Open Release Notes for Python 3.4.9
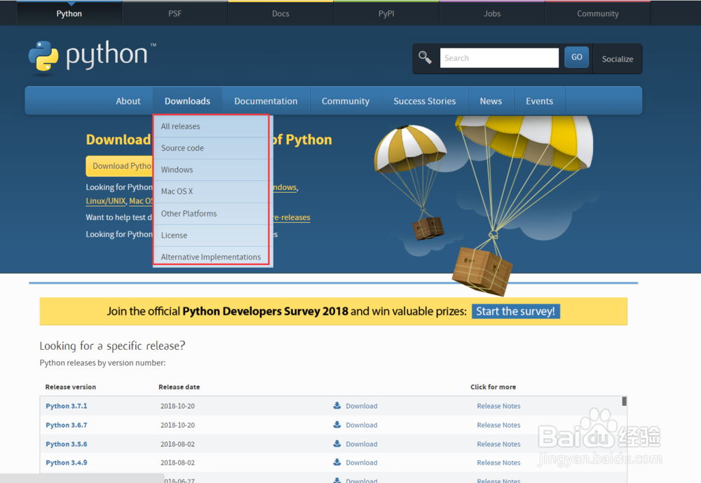Screen dimensions: 701x483 (x=498, y=463)
